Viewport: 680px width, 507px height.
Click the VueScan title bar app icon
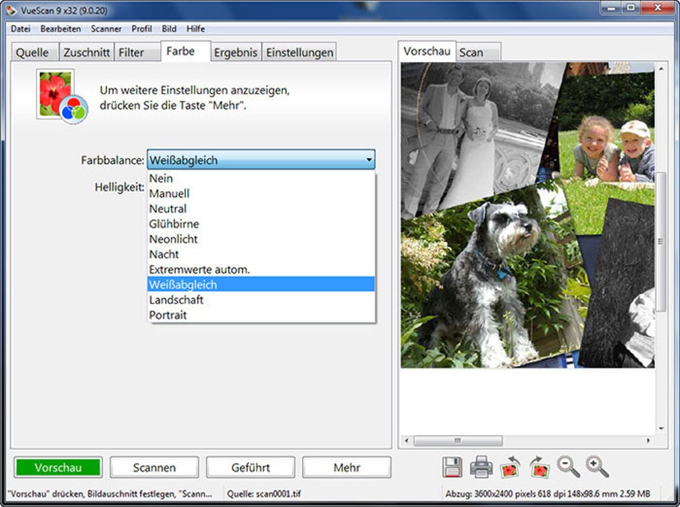[x=11, y=10]
